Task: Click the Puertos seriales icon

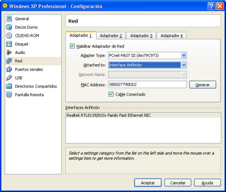Action: [x=9, y=70]
